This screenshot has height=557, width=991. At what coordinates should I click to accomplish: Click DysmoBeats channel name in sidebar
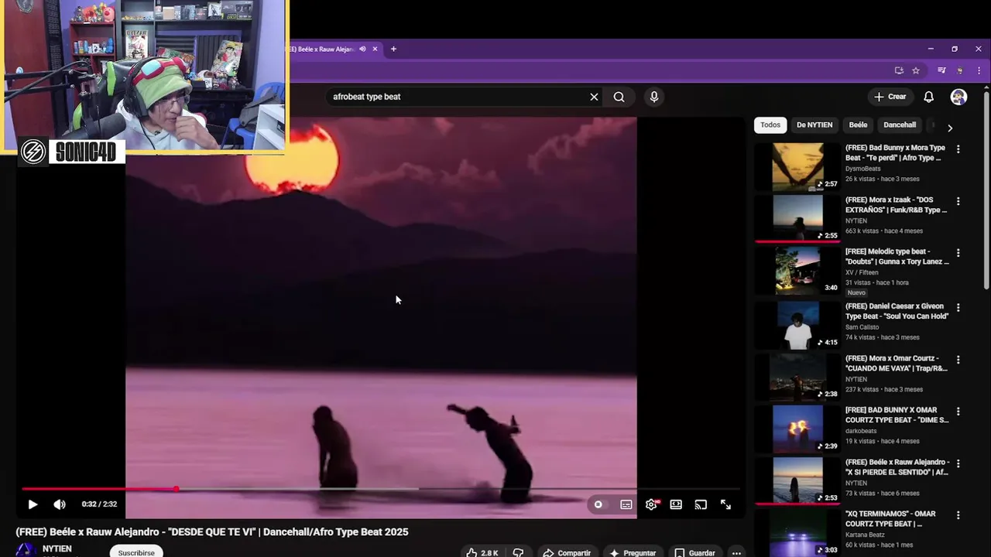point(863,169)
